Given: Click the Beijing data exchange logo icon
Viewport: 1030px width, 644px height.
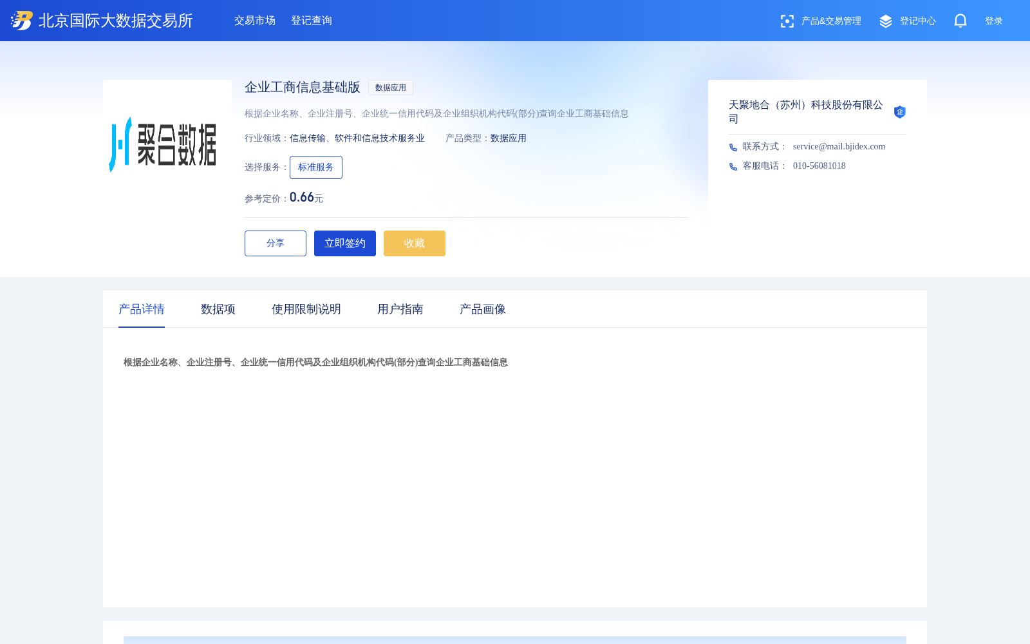Looking at the screenshot, I should click(x=21, y=21).
